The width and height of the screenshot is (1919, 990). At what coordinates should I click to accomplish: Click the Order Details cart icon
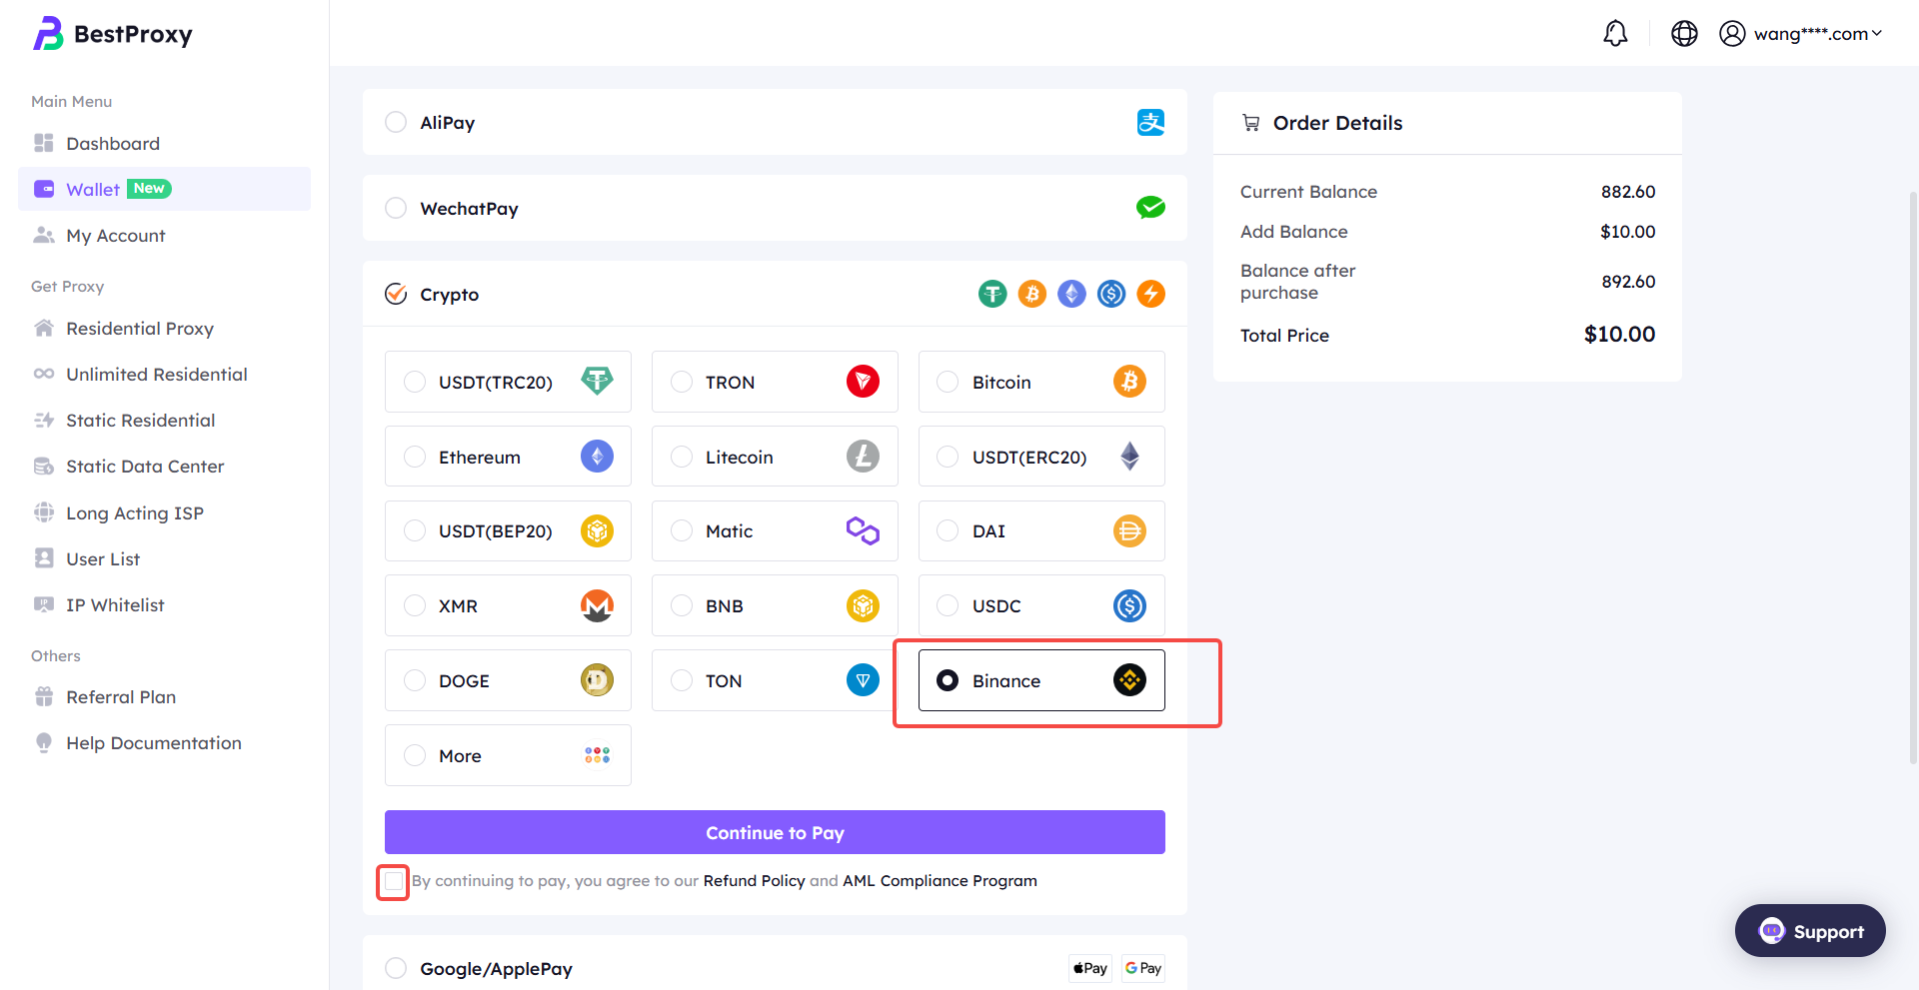point(1250,123)
